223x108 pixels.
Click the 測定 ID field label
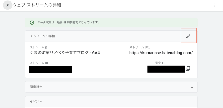point(160,63)
